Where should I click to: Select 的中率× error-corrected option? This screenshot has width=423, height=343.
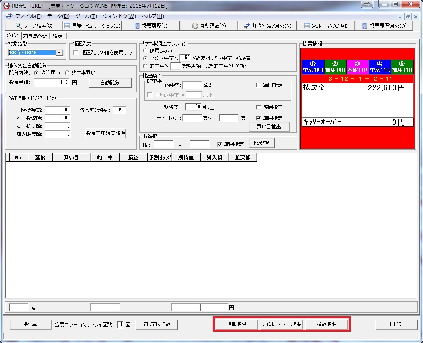[145, 66]
